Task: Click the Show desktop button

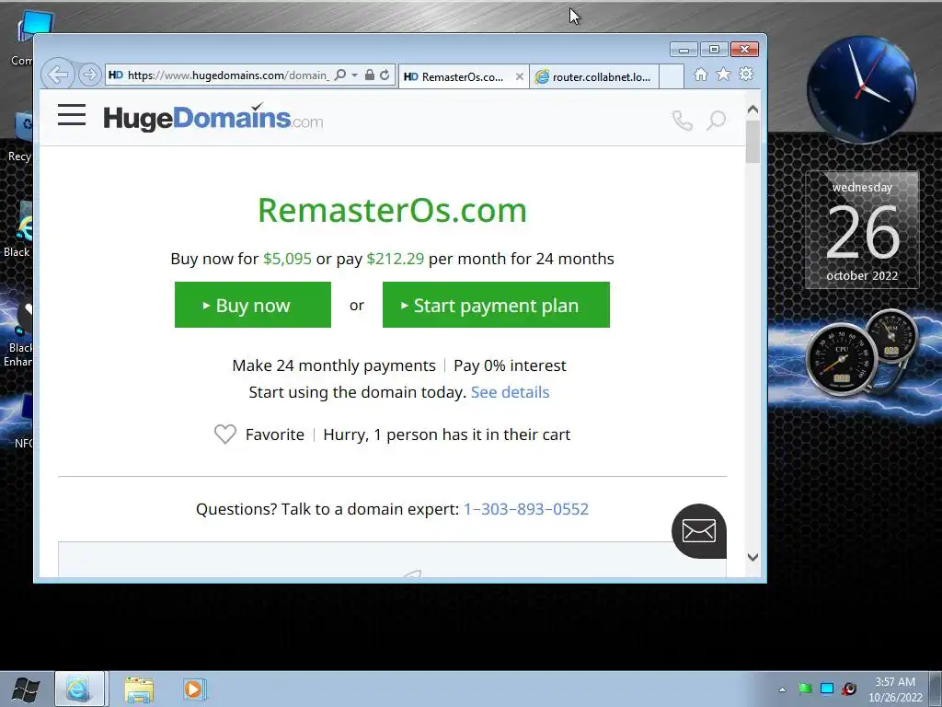Action: (936, 689)
